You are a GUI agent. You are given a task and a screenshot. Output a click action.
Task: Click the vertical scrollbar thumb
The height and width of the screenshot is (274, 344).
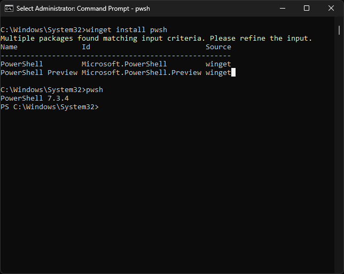pos(339,30)
